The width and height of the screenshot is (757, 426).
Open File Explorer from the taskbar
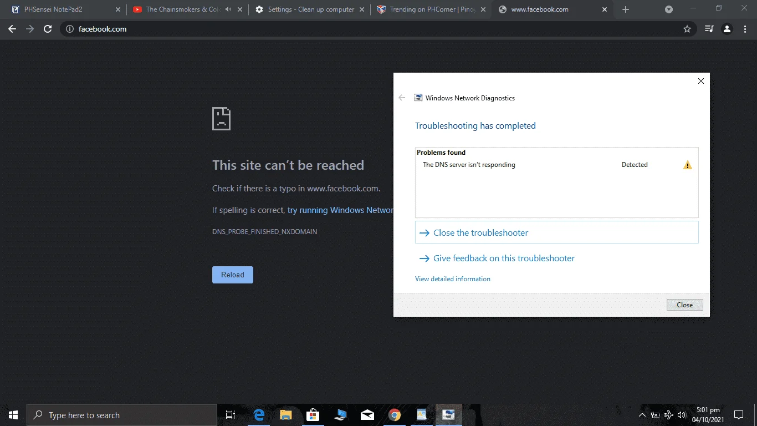coord(285,415)
